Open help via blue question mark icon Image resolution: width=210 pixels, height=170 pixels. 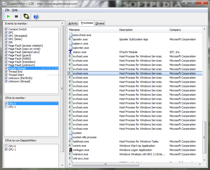[36, 17]
